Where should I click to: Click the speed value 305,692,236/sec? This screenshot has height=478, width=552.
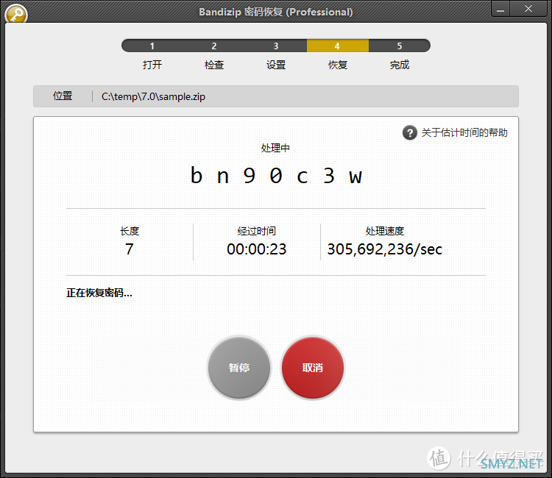pos(385,249)
